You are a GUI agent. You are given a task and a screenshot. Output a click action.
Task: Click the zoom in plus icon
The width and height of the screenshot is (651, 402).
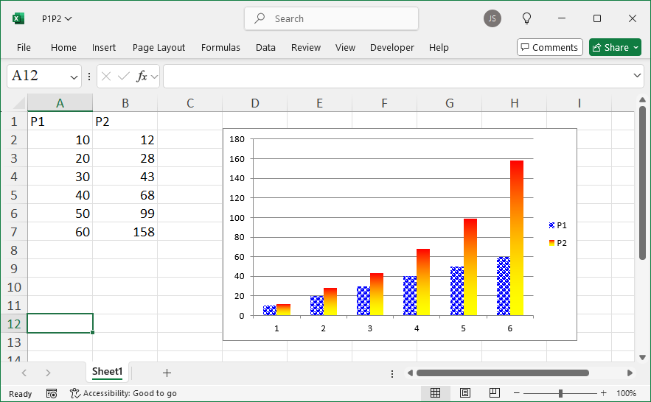[603, 393]
